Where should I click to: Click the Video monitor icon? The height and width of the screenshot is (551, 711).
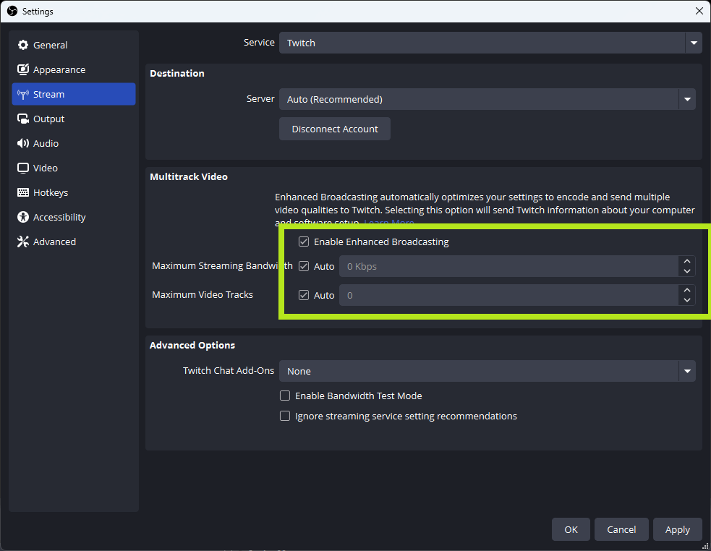[23, 168]
